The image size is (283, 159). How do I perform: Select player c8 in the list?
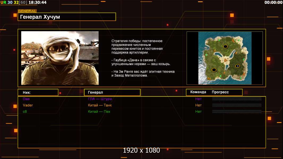(25, 112)
